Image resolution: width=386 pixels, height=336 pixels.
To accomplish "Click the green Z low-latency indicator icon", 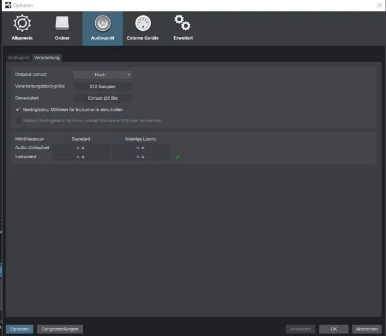I will [178, 157].
